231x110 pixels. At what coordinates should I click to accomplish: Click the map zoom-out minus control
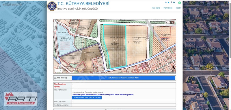60,71
